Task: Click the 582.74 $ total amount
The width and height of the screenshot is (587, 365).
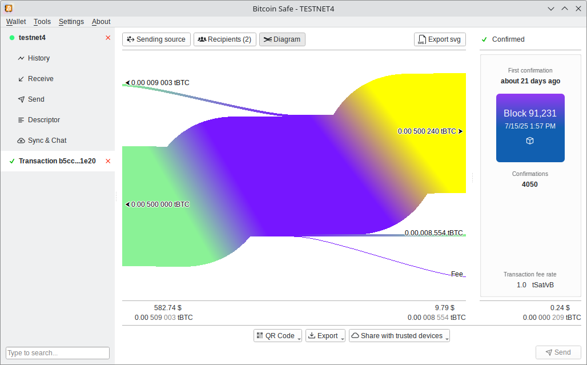Action: [168, 308]
